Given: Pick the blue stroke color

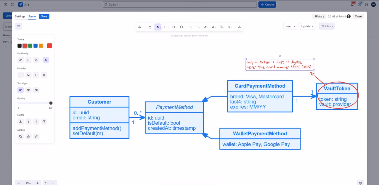Looking at the screenshot, I should [x=36, y=46].
